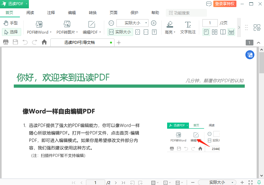Expand the PDF转图片 dropdown arrow
The width and height of the screenshot is (264, 185).
pyautogui.click(x=77, y=32)
